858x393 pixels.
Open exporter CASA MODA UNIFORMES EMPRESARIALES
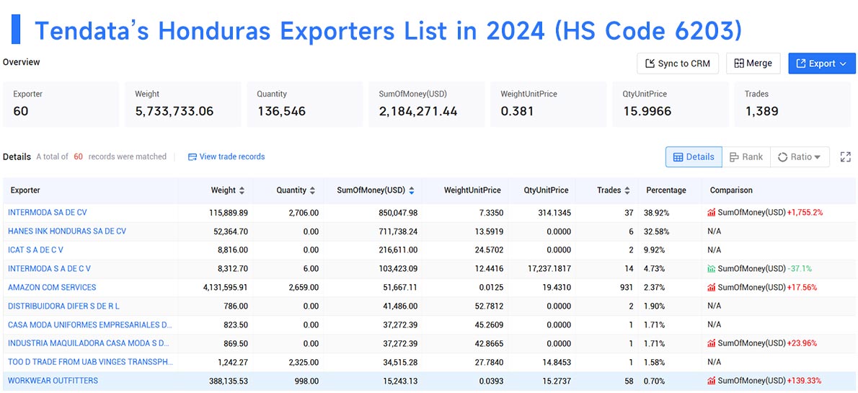90,324
